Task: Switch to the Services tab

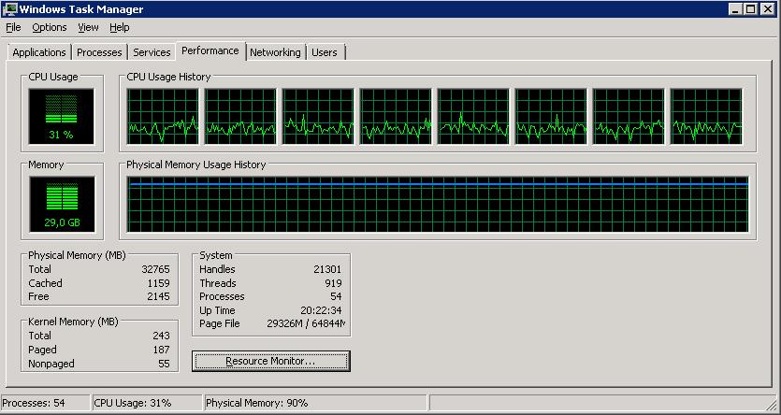Action: coord(152,52)
